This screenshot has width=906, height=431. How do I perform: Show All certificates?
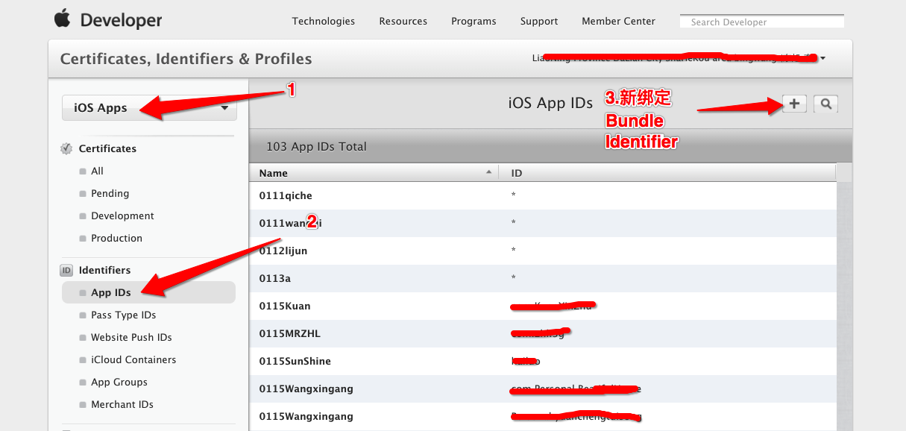[97, 171]
